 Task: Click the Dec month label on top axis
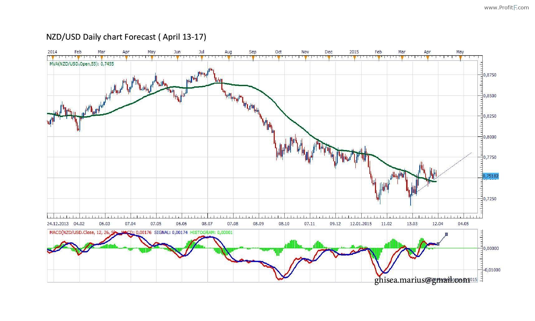(329, 52)
